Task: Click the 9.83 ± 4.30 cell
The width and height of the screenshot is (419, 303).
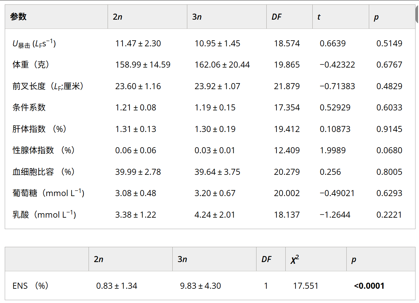Action: [200, 286]
